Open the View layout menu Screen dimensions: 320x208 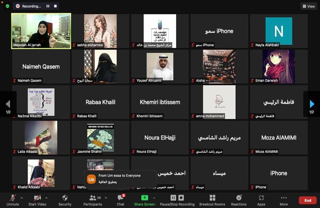coord(309,6)
